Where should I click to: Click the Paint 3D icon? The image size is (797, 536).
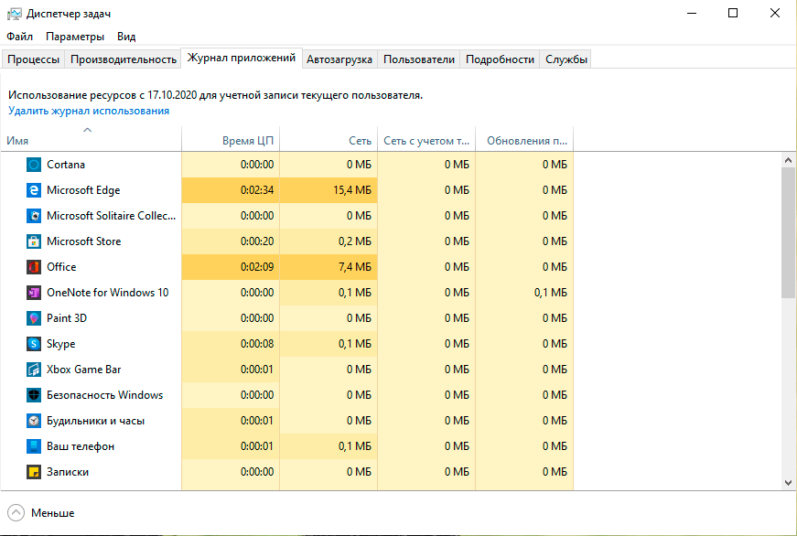tap(34, 318)
